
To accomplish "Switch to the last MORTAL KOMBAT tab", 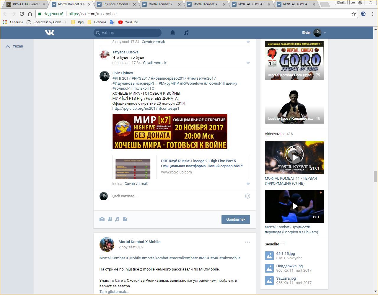I will [296, 4].
